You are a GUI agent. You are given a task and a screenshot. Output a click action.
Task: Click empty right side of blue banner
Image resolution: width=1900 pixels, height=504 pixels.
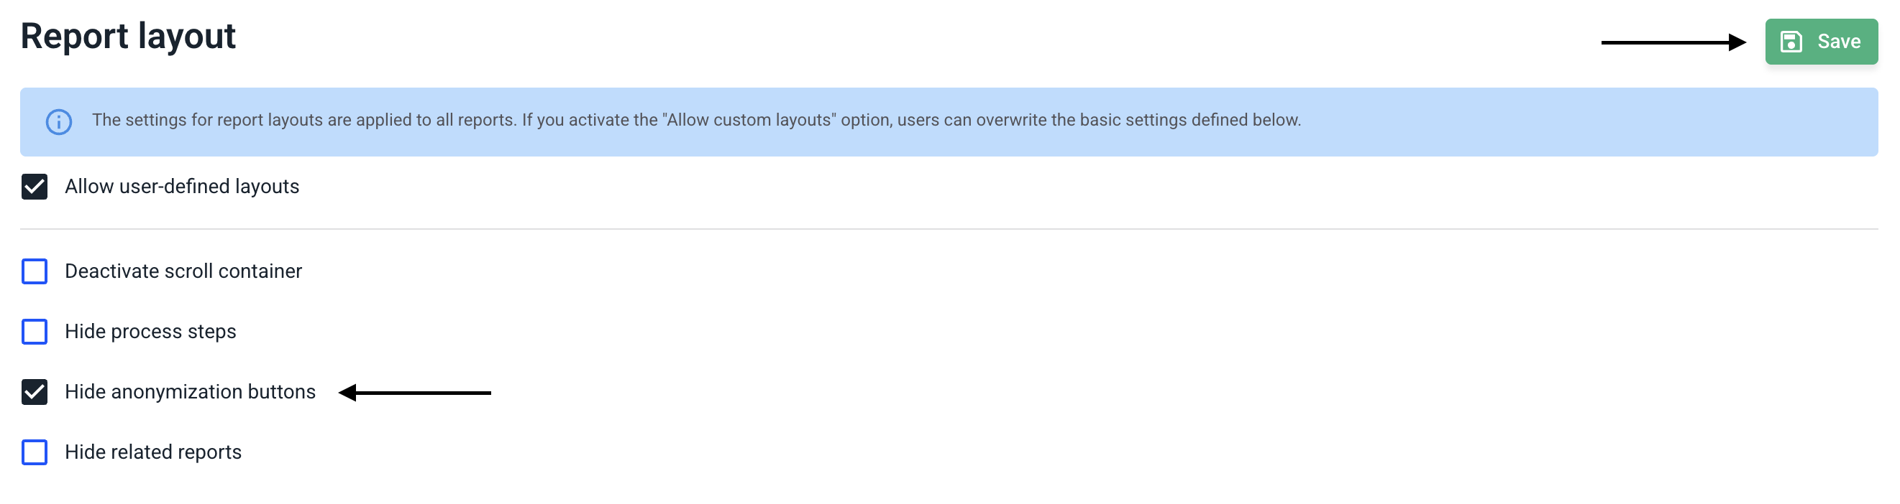point(1622,121)
